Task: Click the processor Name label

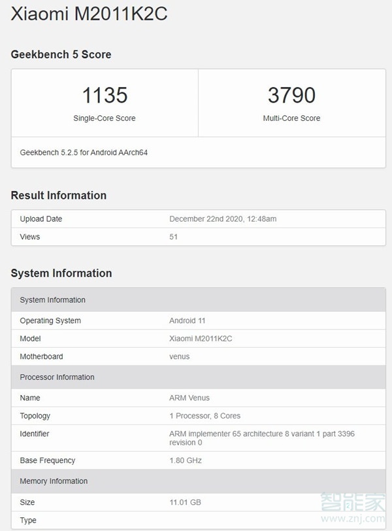Action: point(30,398)
